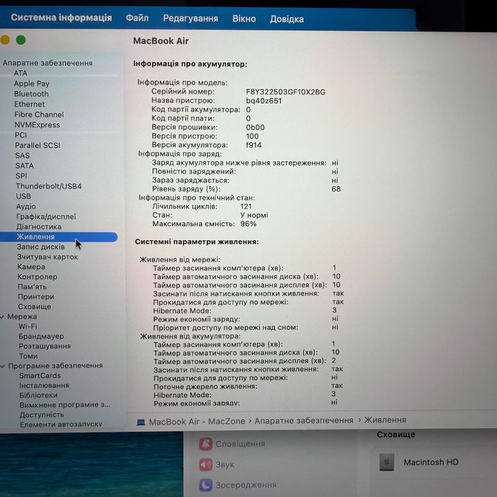Click the device name value bq40z651

coord(263,101)
